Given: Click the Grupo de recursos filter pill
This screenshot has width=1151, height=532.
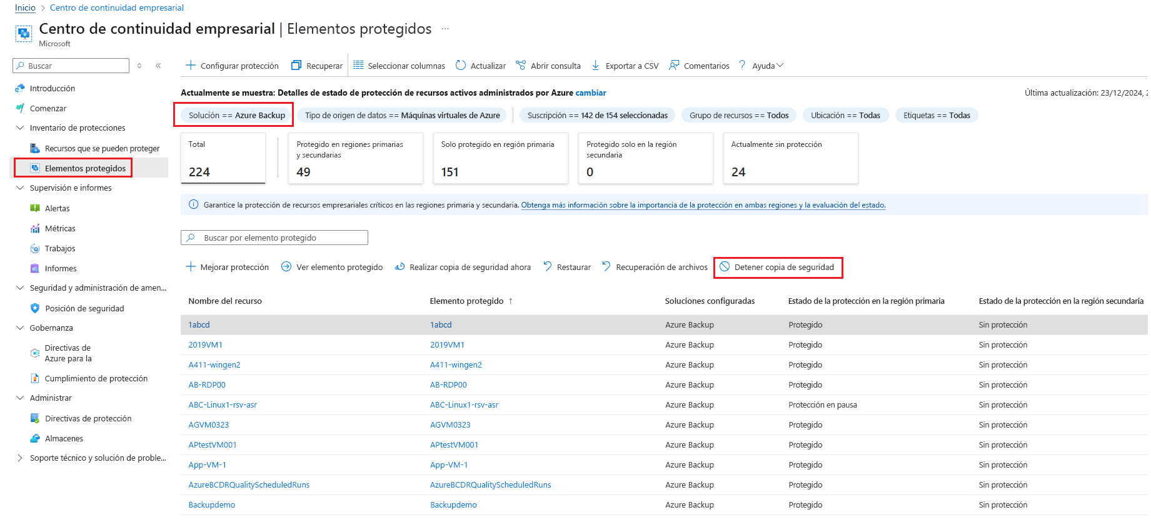Looking at the screenshot, I should click(739, 115).
